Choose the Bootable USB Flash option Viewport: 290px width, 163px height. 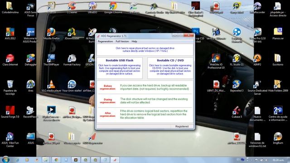[120, 68]
